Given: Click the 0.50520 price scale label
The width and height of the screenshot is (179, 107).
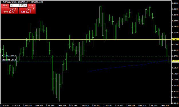Looking at the screenshot, I should pyautogui.click(x=175, y=97).
